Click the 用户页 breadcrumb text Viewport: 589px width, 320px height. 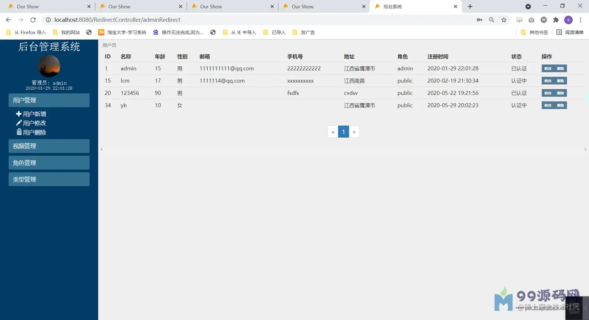[109, 45]
